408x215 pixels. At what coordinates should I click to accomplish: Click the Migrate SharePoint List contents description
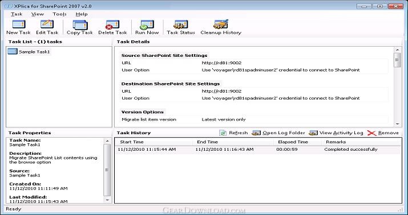53,160
